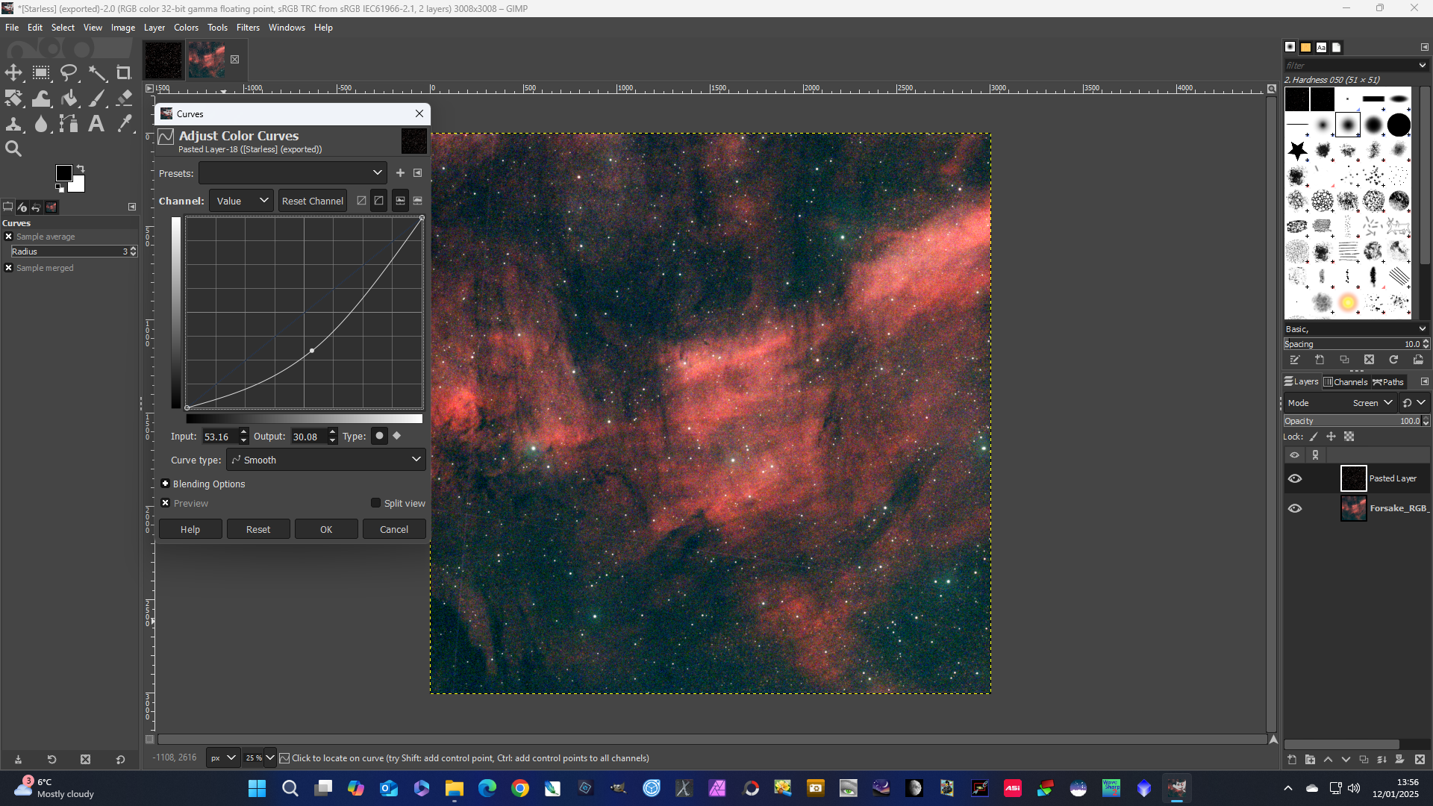
Task: Click the black foreground color swatch
Action: click(x=64, y=173)
